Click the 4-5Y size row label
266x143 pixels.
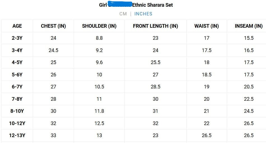(17, 62)
